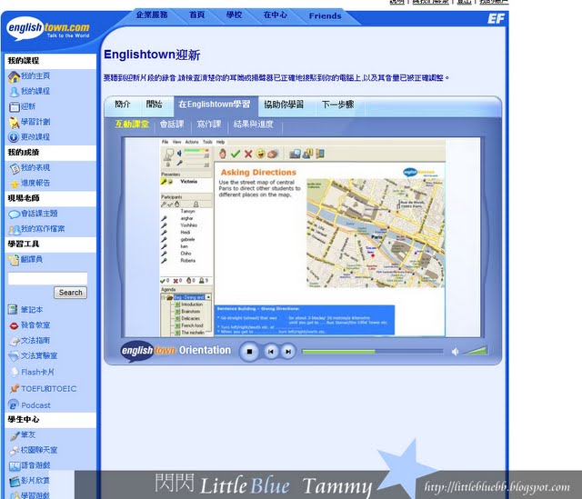
Task: Click the Paris street map thumbnail
Action: (x=376, y=233)
